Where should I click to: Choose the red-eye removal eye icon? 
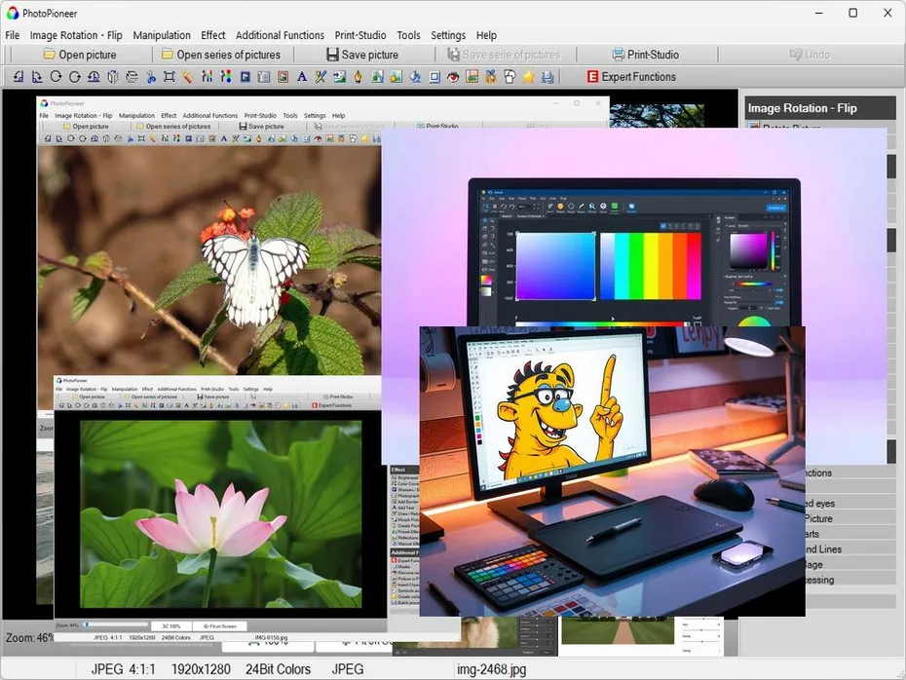click(453, 77)
